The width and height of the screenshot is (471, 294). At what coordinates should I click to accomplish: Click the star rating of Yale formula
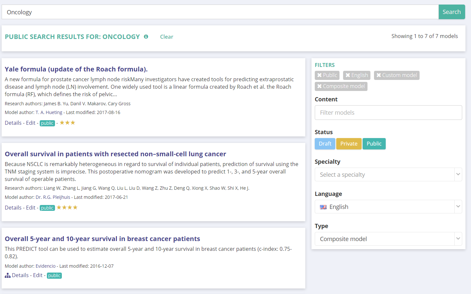[x=67, y=123]
